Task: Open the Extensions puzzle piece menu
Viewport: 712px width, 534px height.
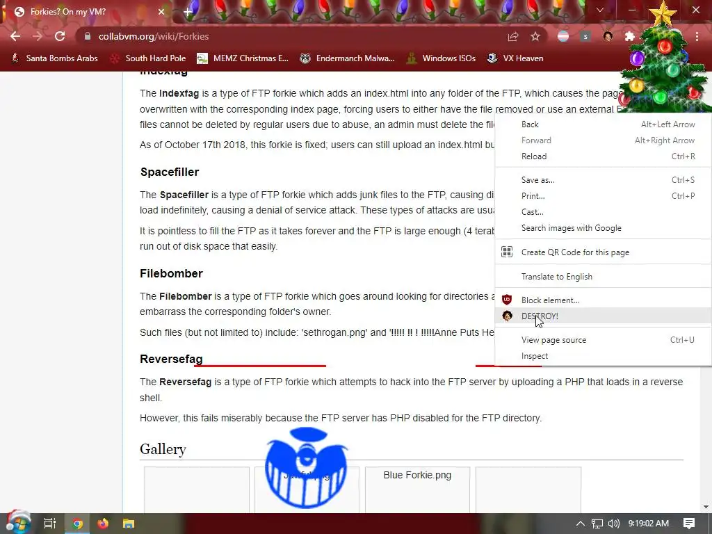Action: 630,36
